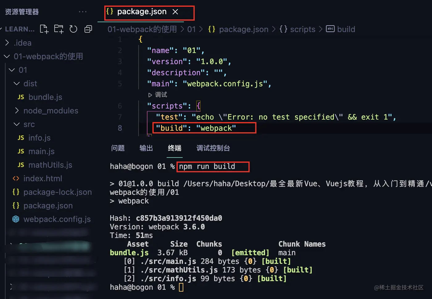
Task: Click the New Folder icon in explorer header
Action: tap(59, 29)
